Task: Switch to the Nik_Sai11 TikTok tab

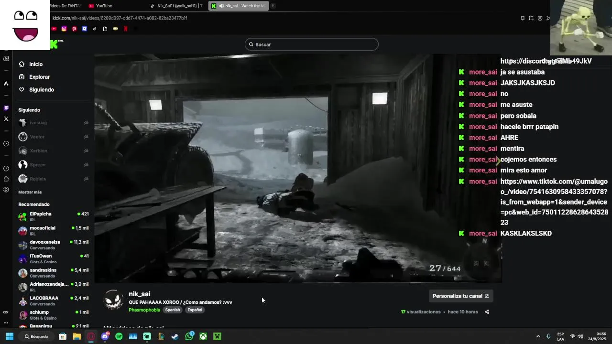Action: coord(177,6)
